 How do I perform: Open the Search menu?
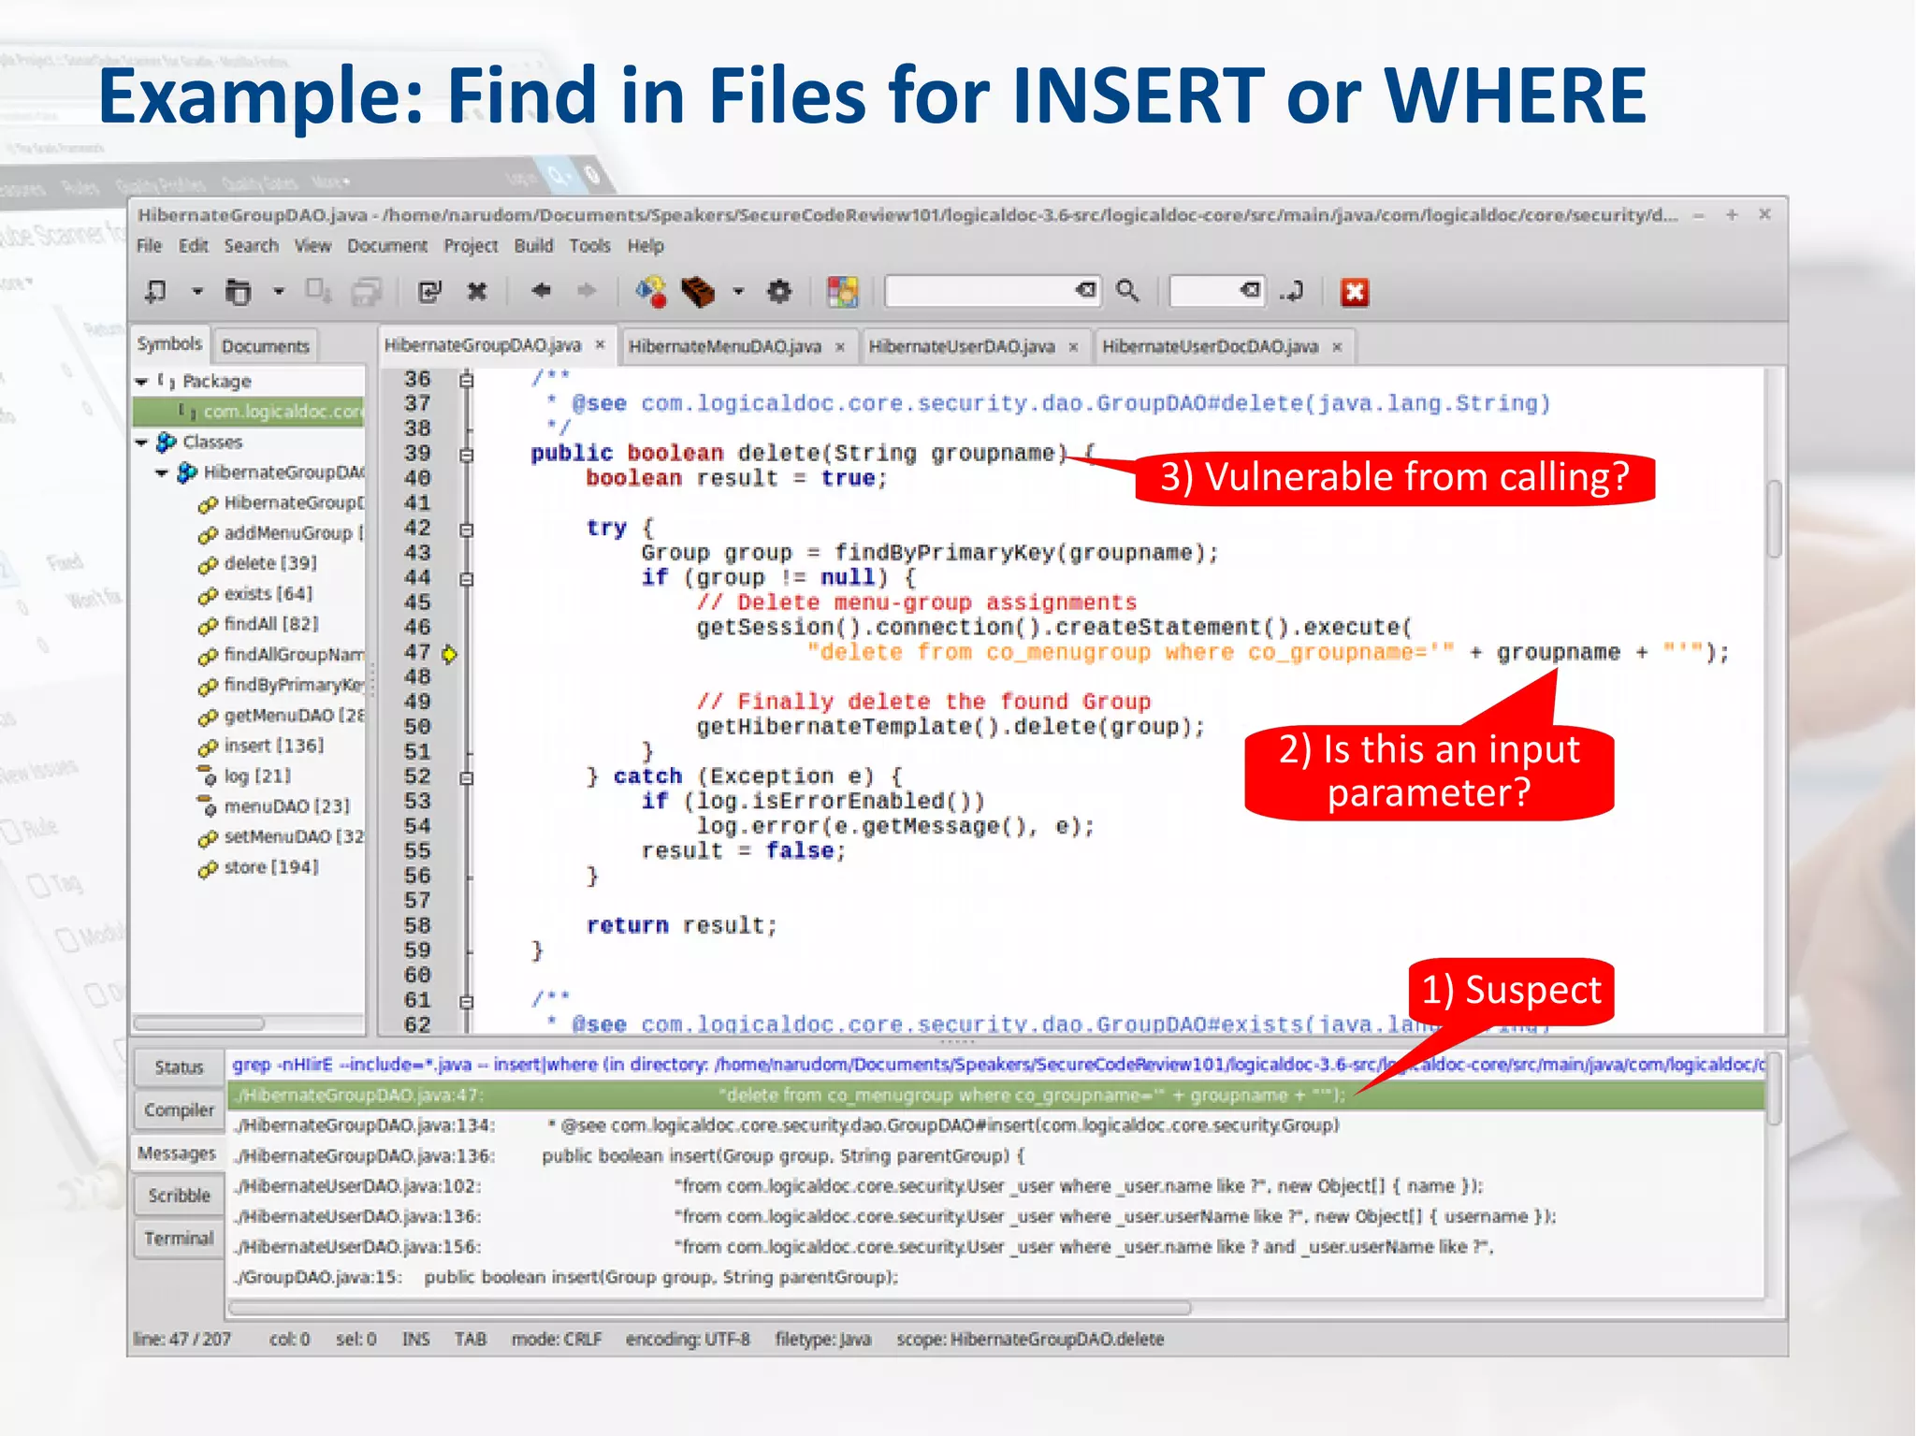click(251, 246)
